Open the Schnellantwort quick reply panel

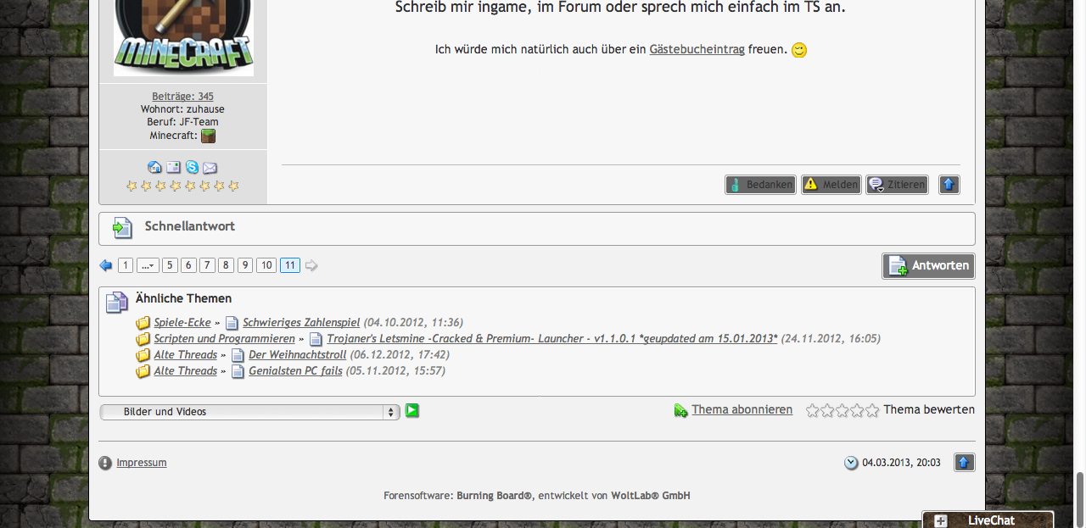click(189, 226)
